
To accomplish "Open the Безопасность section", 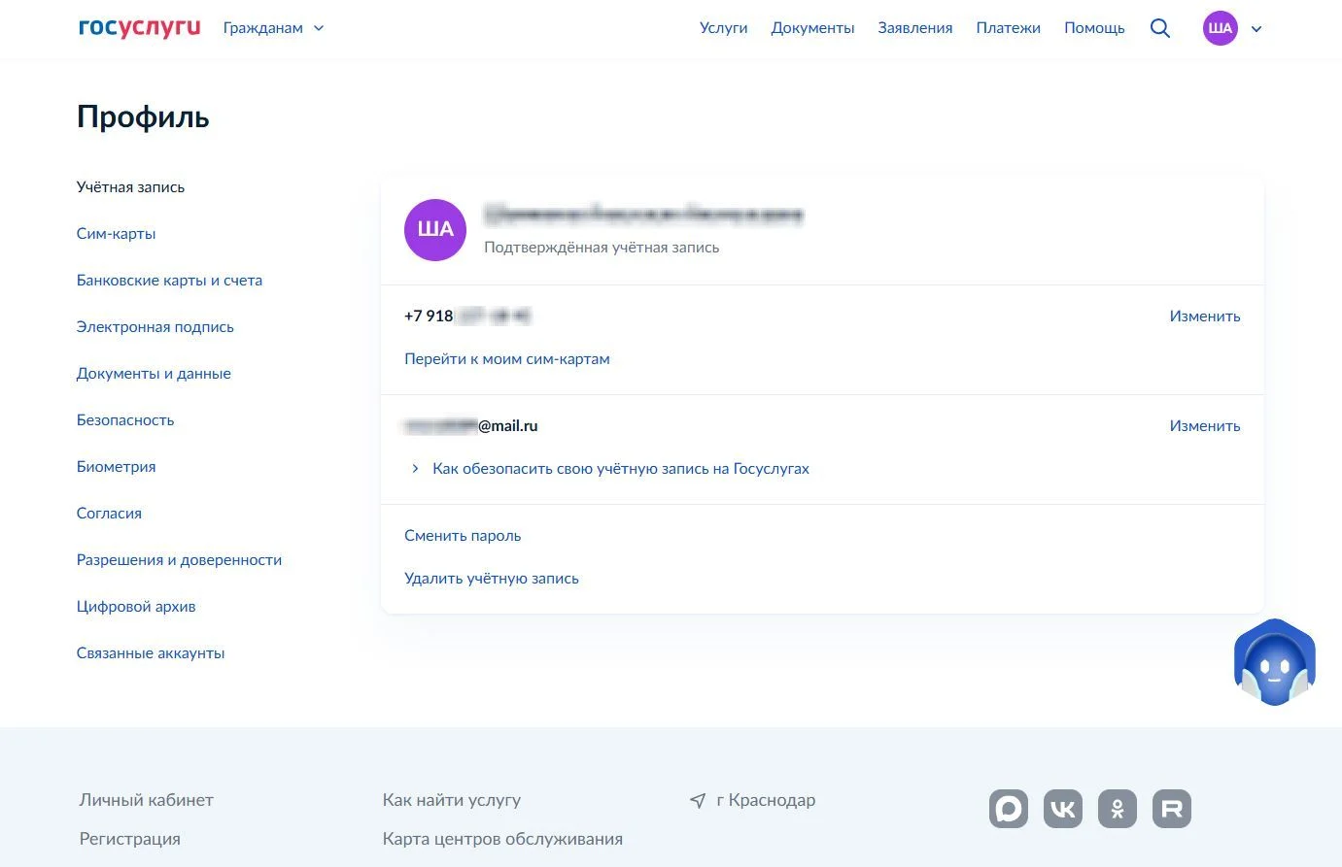I will 125,420.
